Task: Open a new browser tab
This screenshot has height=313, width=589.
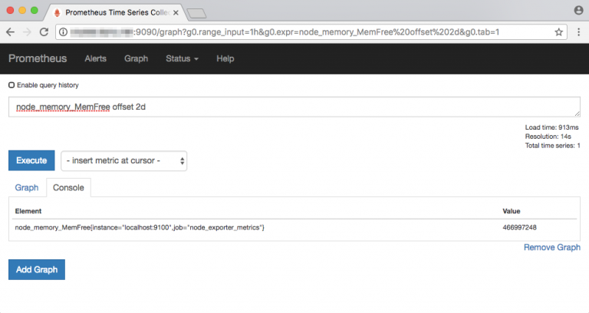Action: [x=197, y=12]
